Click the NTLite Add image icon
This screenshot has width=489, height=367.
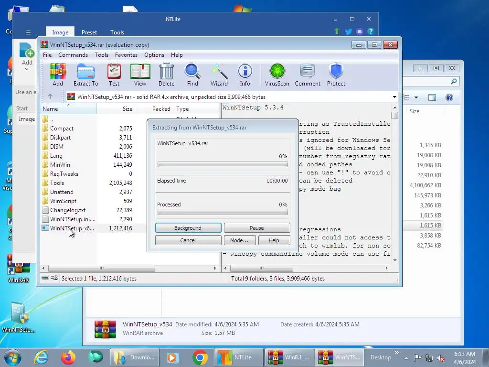pyautogui.click(x=27, y=51)
